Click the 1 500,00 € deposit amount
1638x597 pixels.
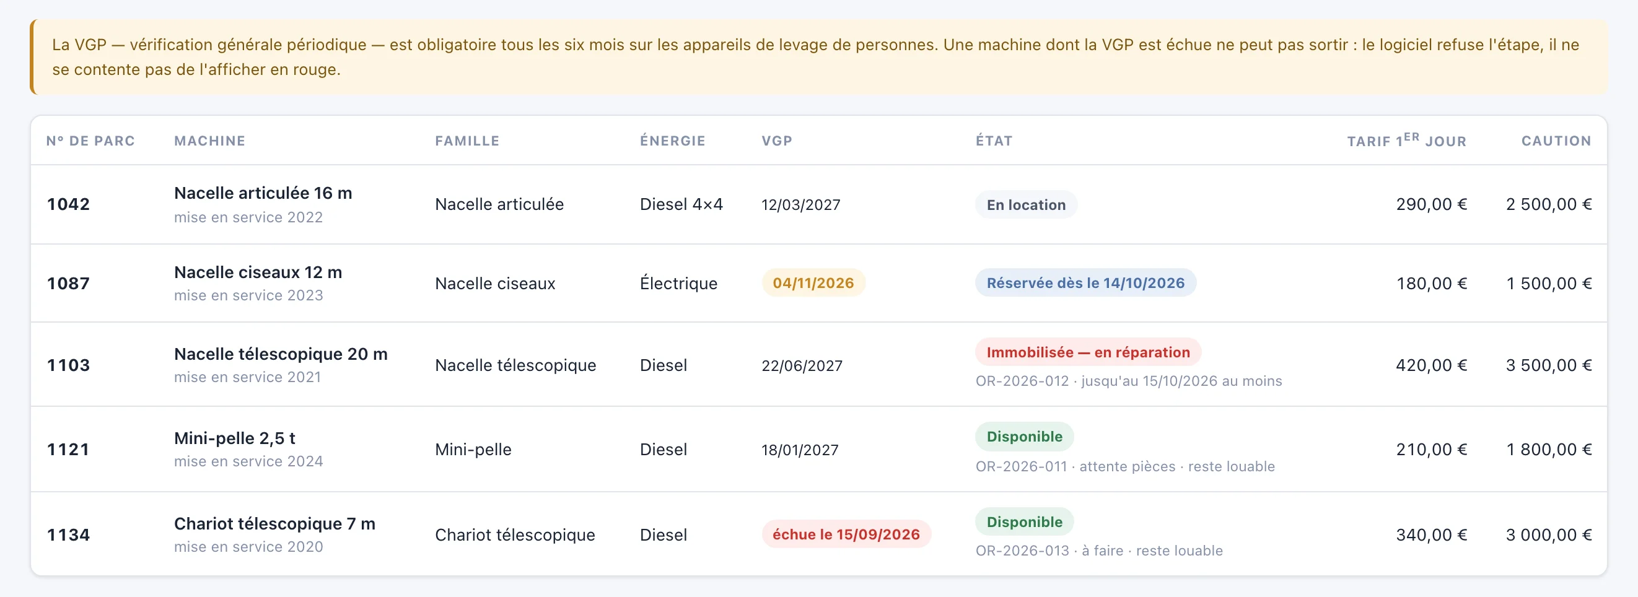click(1548, 284)
